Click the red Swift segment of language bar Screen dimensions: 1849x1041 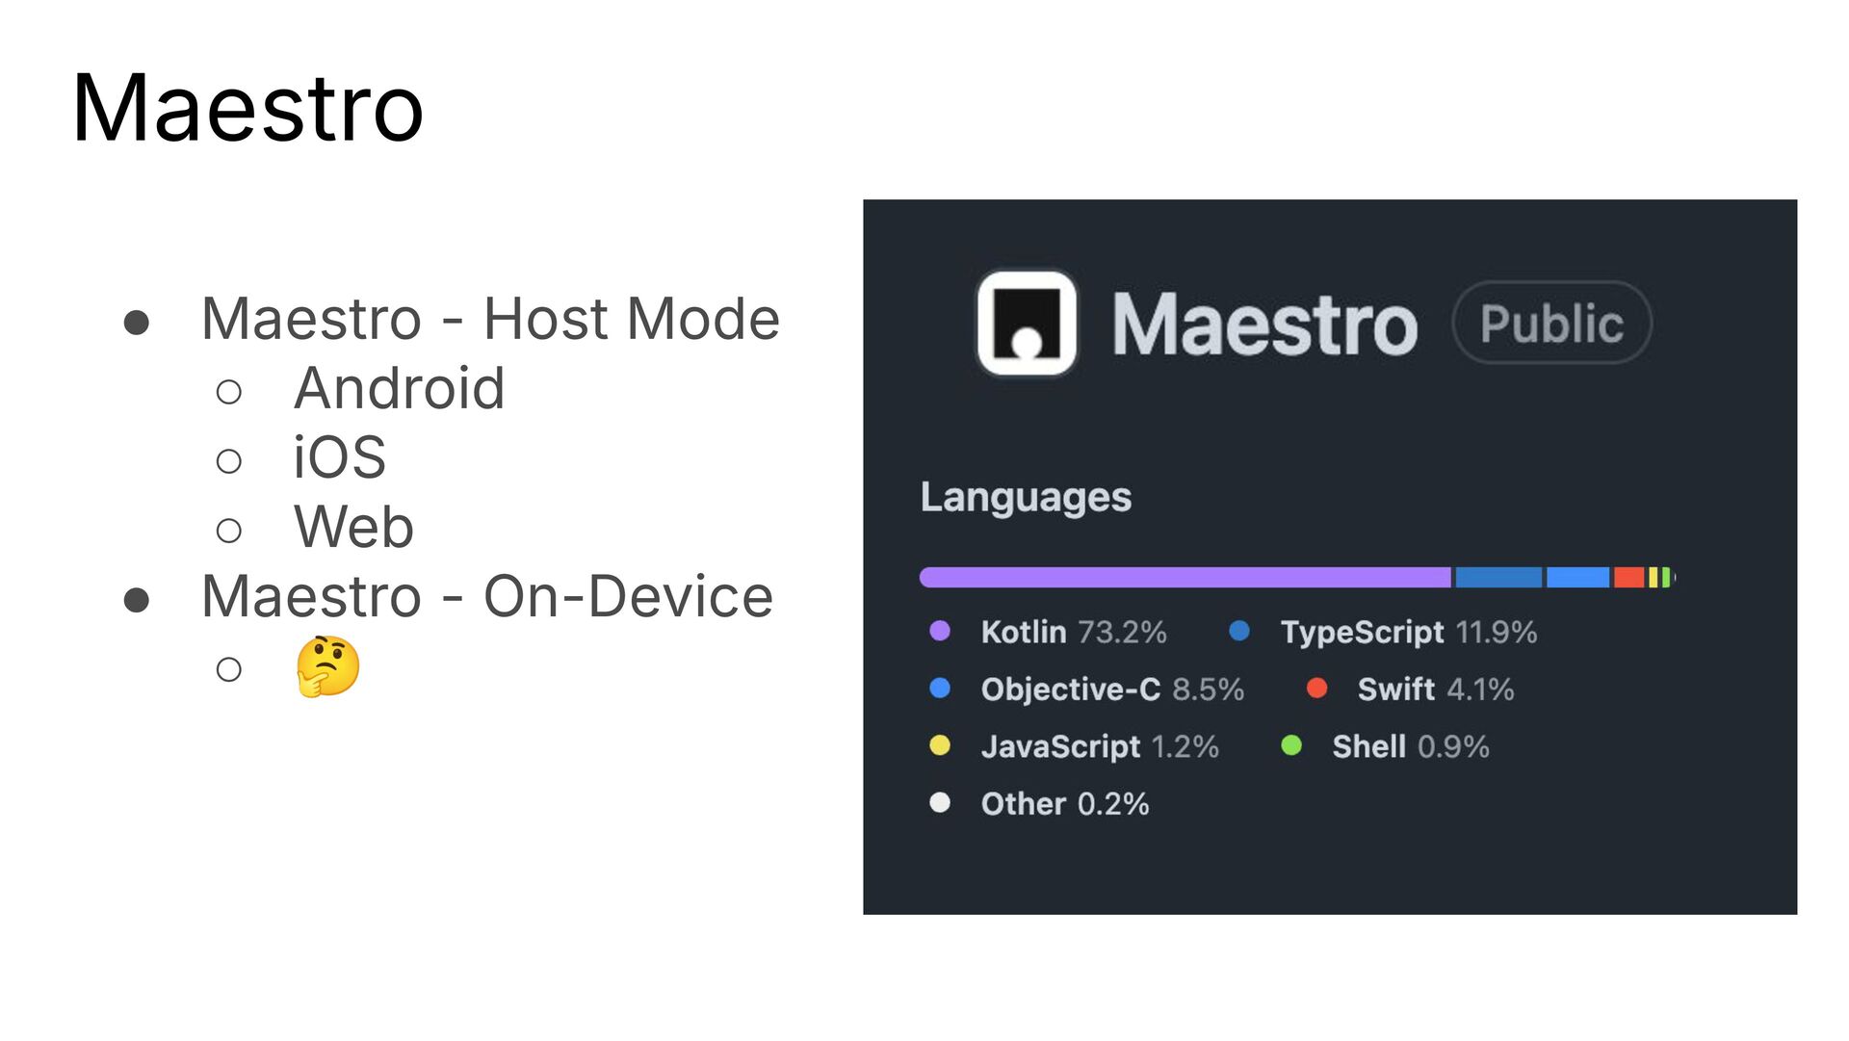coord(1628,578)
